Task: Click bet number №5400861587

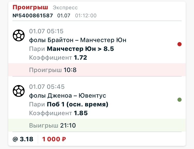Action: (33, 15)
